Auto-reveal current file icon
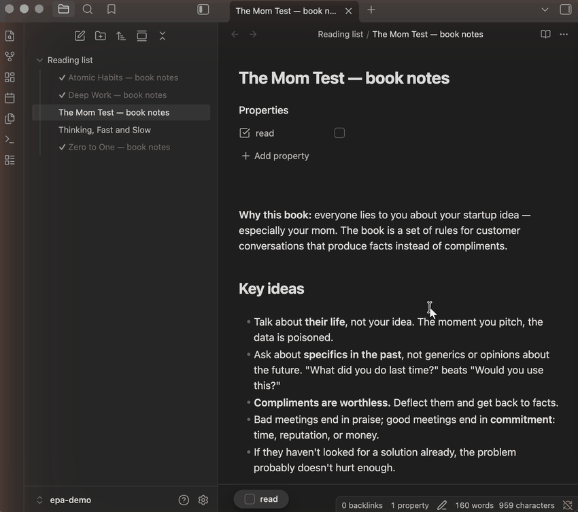This screenshot has width=578, height=512. tap(141, 36)
